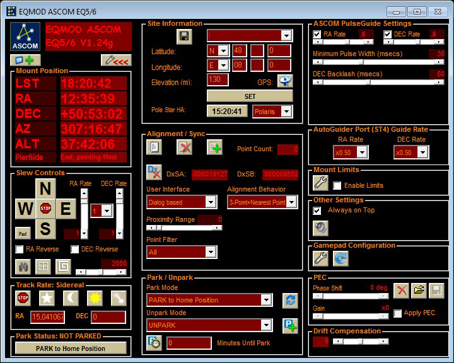Start timed park clock icon
Viewport: 454px width, 363px height.
click(x=154, y=343)
